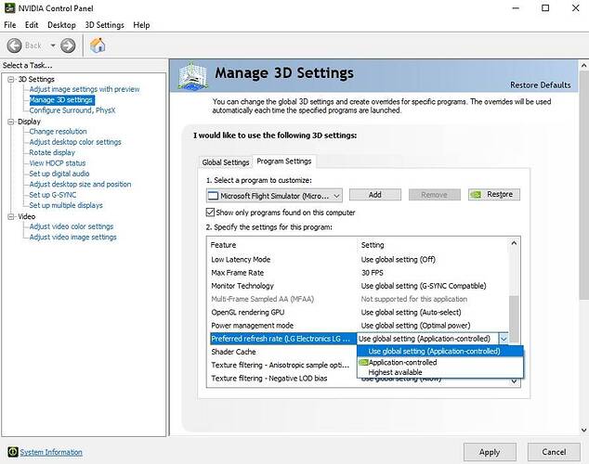This screenshot has height=464, width=589.
Task: Open Set up G-SYNC task
Action: pyautogui.click(x=53, y=195)
